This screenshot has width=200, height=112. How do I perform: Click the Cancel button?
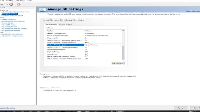tap(195, 108)
